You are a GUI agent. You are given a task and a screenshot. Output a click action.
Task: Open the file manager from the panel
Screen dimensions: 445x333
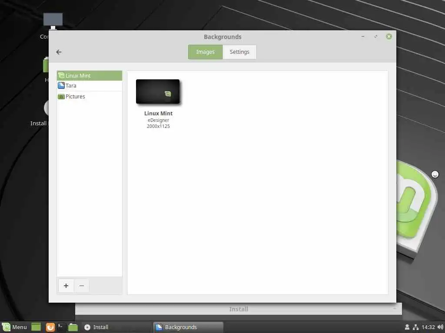click(73, 327)
